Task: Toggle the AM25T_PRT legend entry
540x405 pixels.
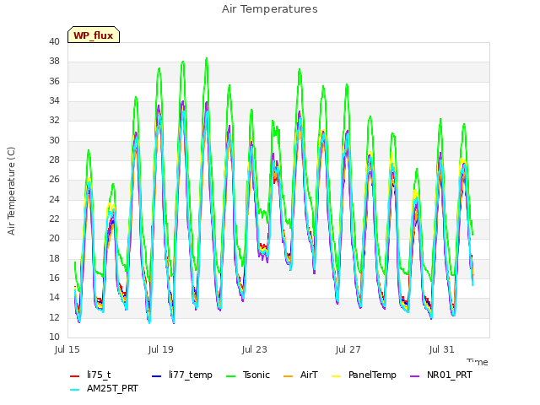Action: click(x=104, y=389)
